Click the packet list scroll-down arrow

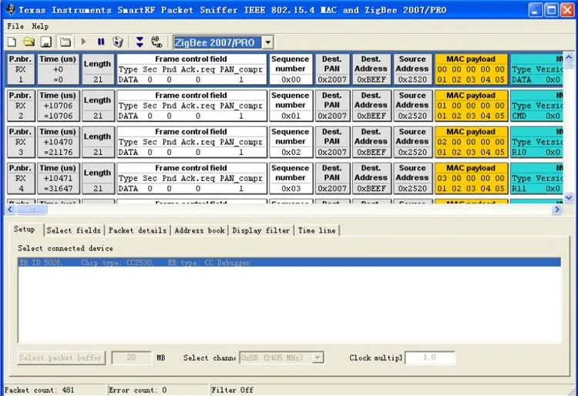(x=569, y=197)
